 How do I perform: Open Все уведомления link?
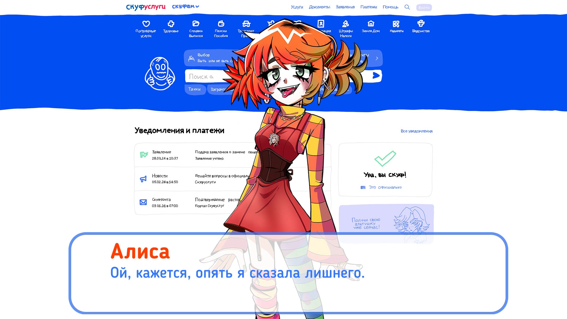tap(416, 131)
